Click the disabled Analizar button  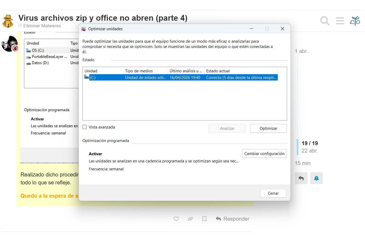pyautogui.click(x=227, y=128)
